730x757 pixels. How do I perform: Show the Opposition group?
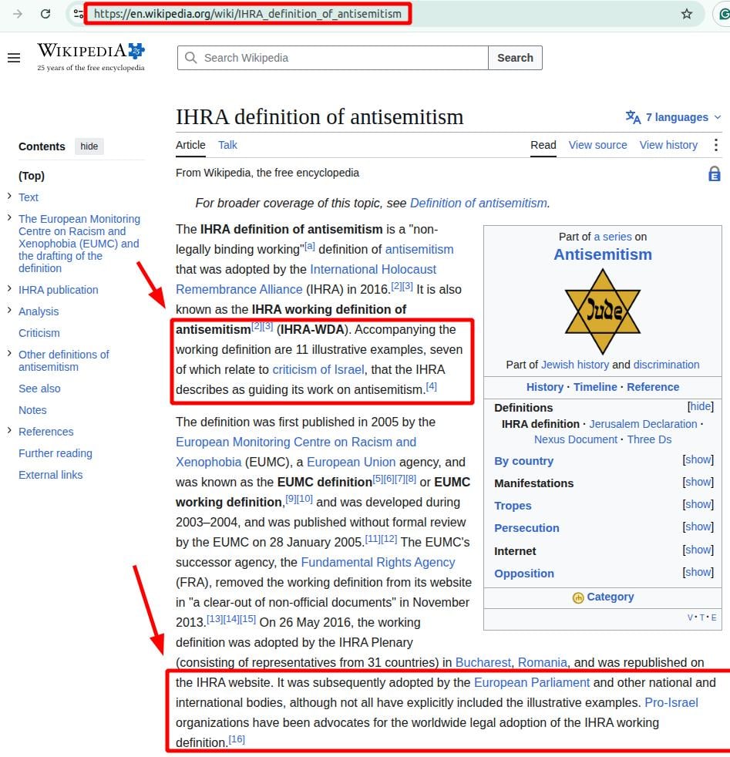point(698,572)
